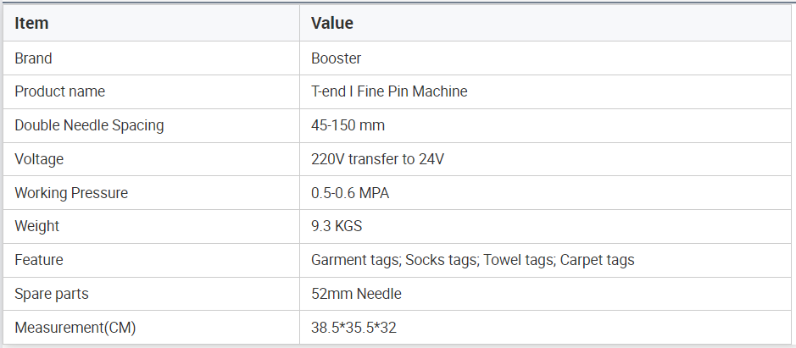This screenshot has height=348, width=796.
Task: Click the 9.3 KGS value
Action: (x=337, y=226)
